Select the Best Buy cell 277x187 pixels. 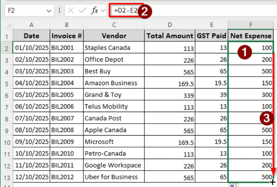click(114, 71)
